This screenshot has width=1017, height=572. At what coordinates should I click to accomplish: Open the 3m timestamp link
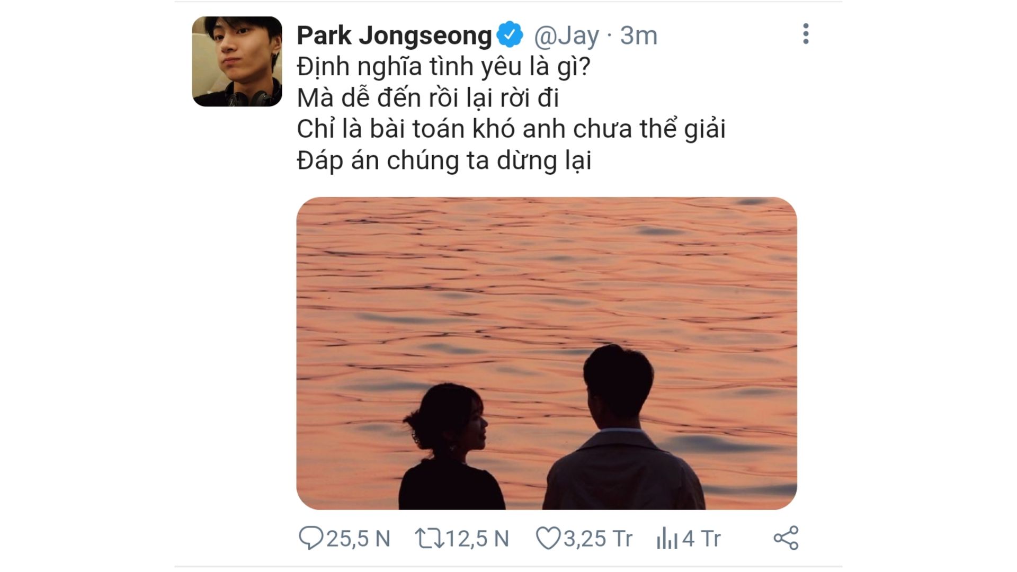click(639, 35)
